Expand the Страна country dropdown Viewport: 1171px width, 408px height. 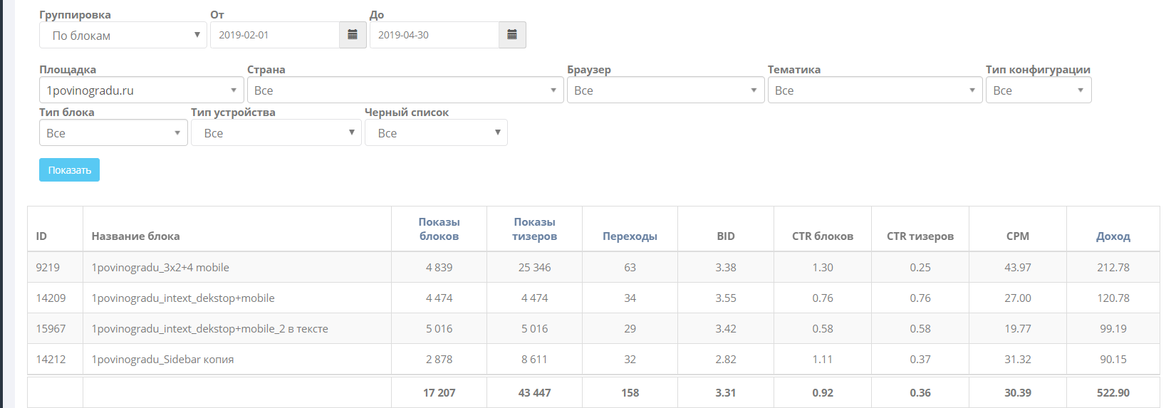(405, 90)
